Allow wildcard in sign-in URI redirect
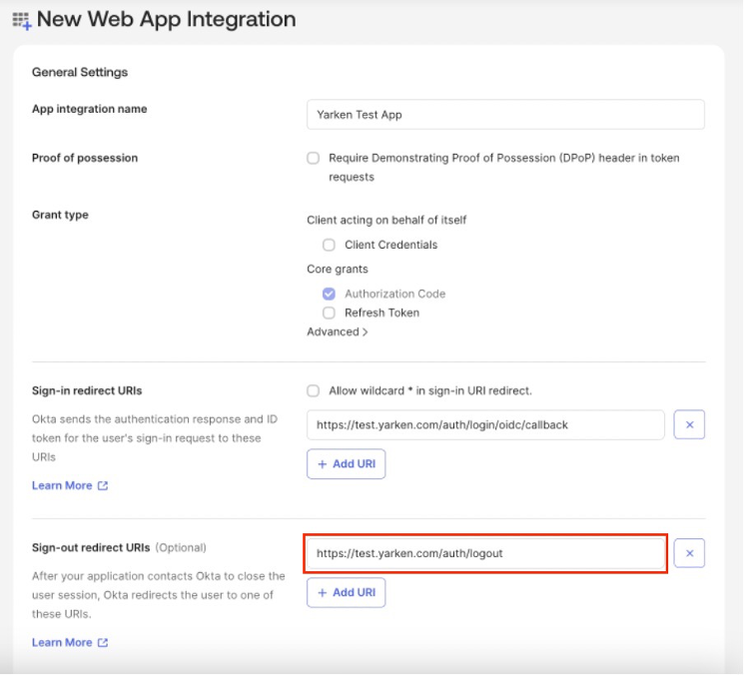 [314, 391]
